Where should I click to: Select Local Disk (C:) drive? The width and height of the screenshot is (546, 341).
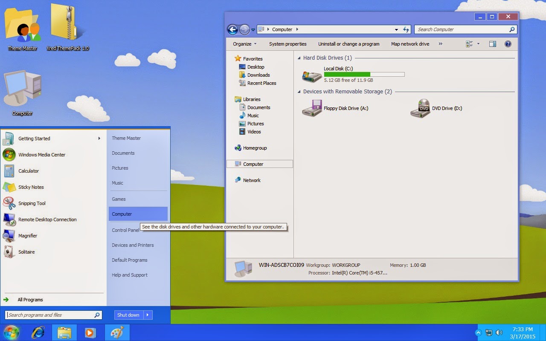353,74
